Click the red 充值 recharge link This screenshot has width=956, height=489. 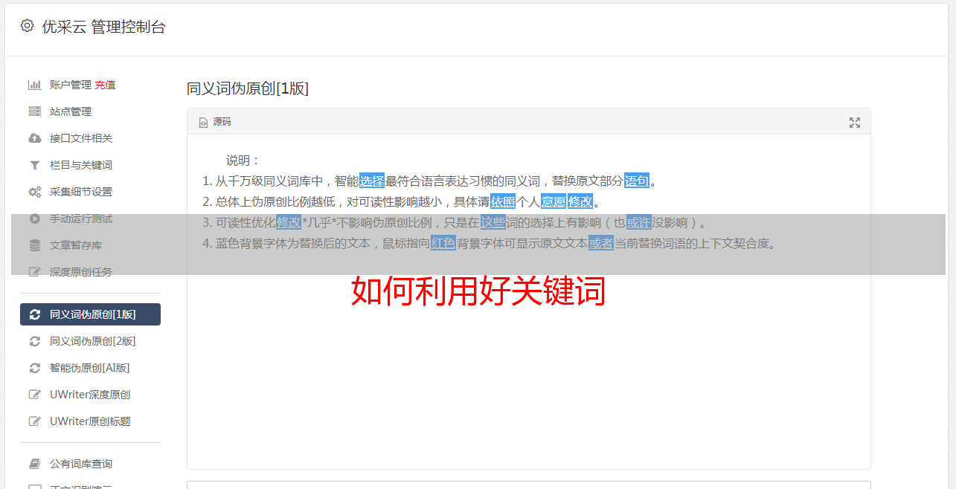[x=105, y=85]
